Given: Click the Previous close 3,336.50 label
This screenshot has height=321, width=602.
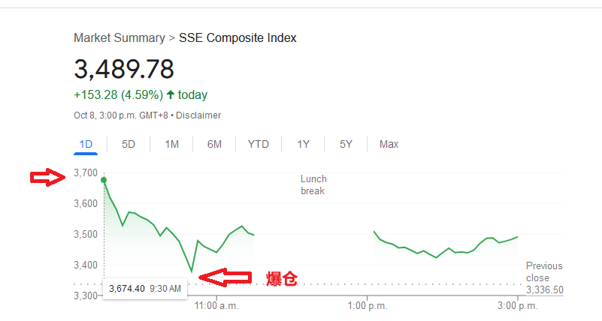Looking at the screenshot, I should (x=544, y=277).
